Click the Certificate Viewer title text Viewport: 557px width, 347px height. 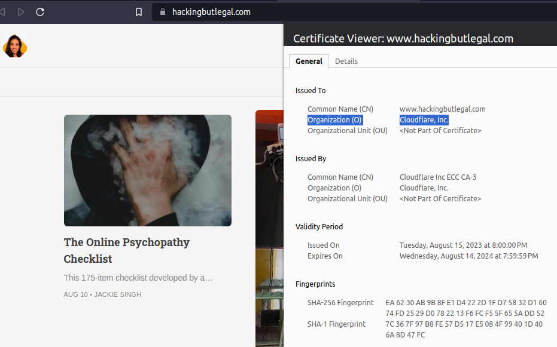[x=403, y=38]
